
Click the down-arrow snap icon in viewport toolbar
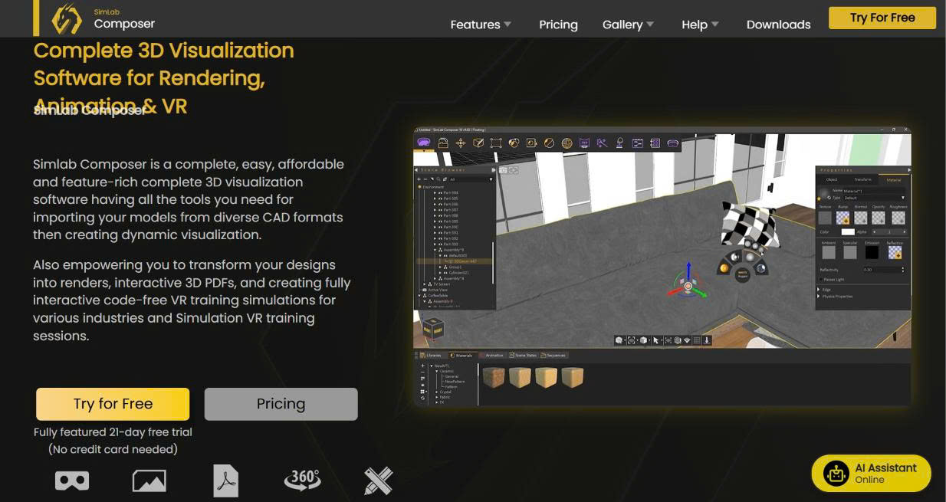(707, 340)
